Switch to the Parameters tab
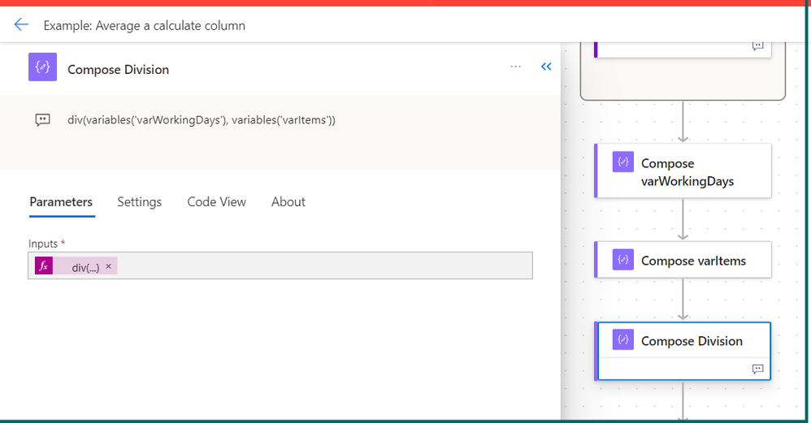 [61, 202]
